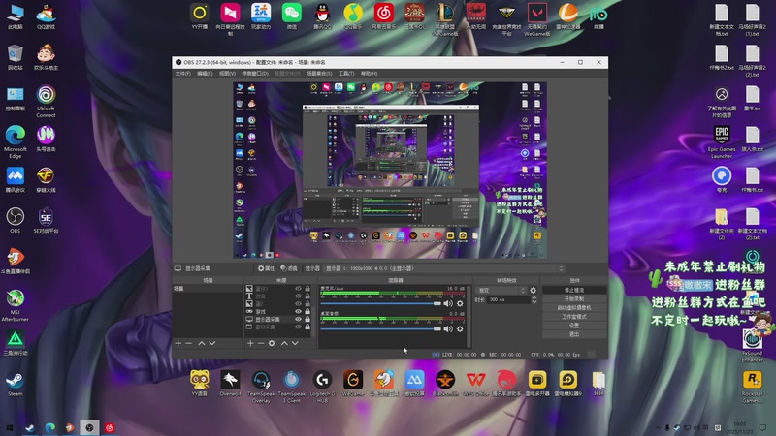
Task: Toggle visibility eye of 显示器采集 source
Action: (298, 320)
